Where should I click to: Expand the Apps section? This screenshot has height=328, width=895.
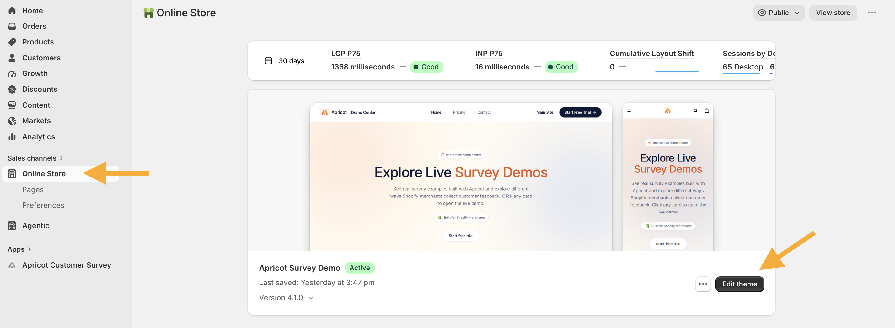point(19,249)
